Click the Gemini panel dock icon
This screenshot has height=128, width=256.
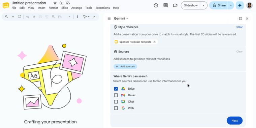[x=241, y=19]
